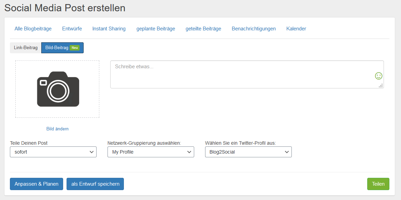Click the camera image placeholder icon
This screenshot has width=401, height=200.
pyautogui.click(x=58, y=89)
